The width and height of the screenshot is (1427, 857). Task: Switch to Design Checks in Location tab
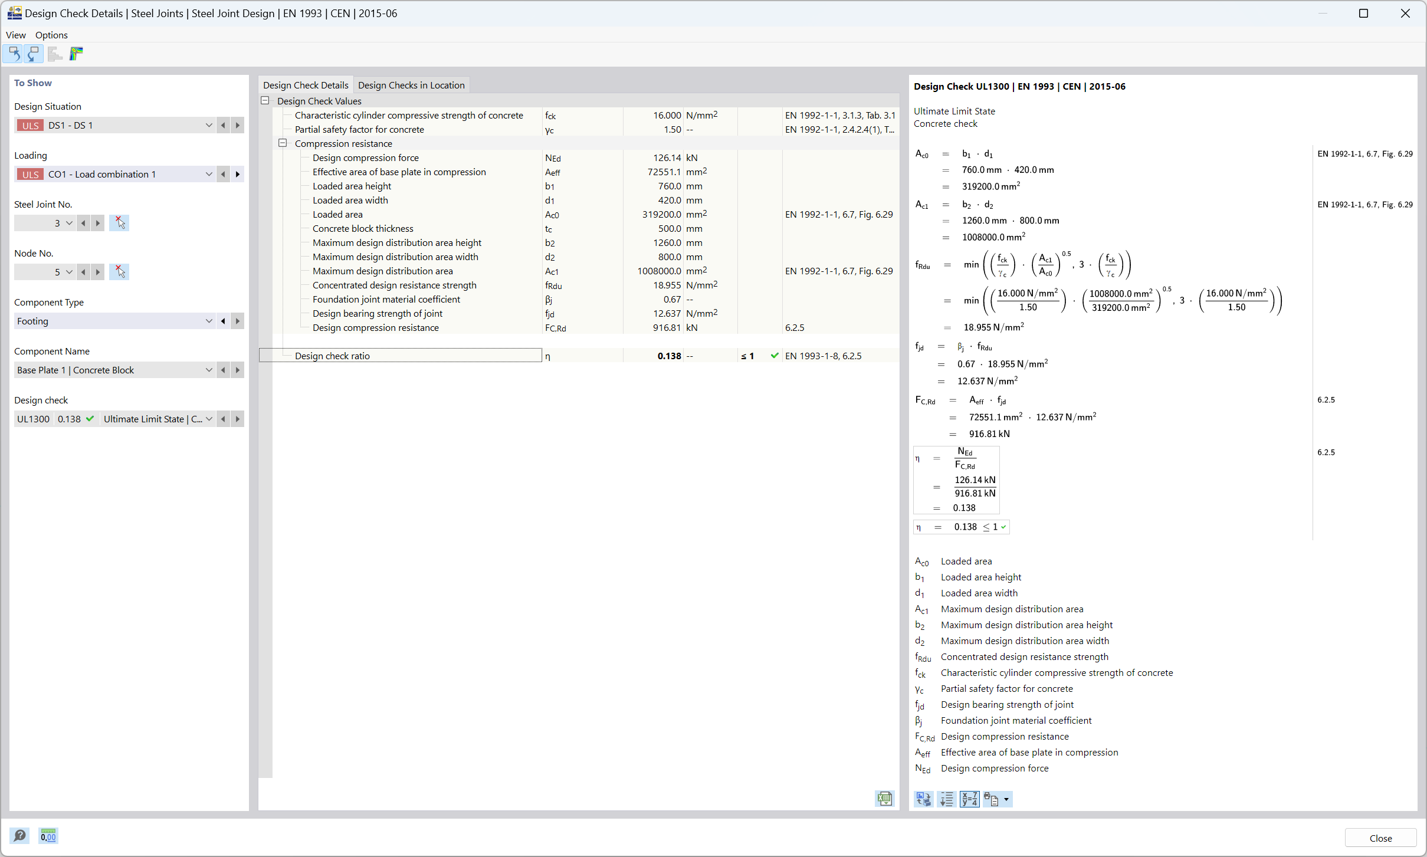click(412, 84)
